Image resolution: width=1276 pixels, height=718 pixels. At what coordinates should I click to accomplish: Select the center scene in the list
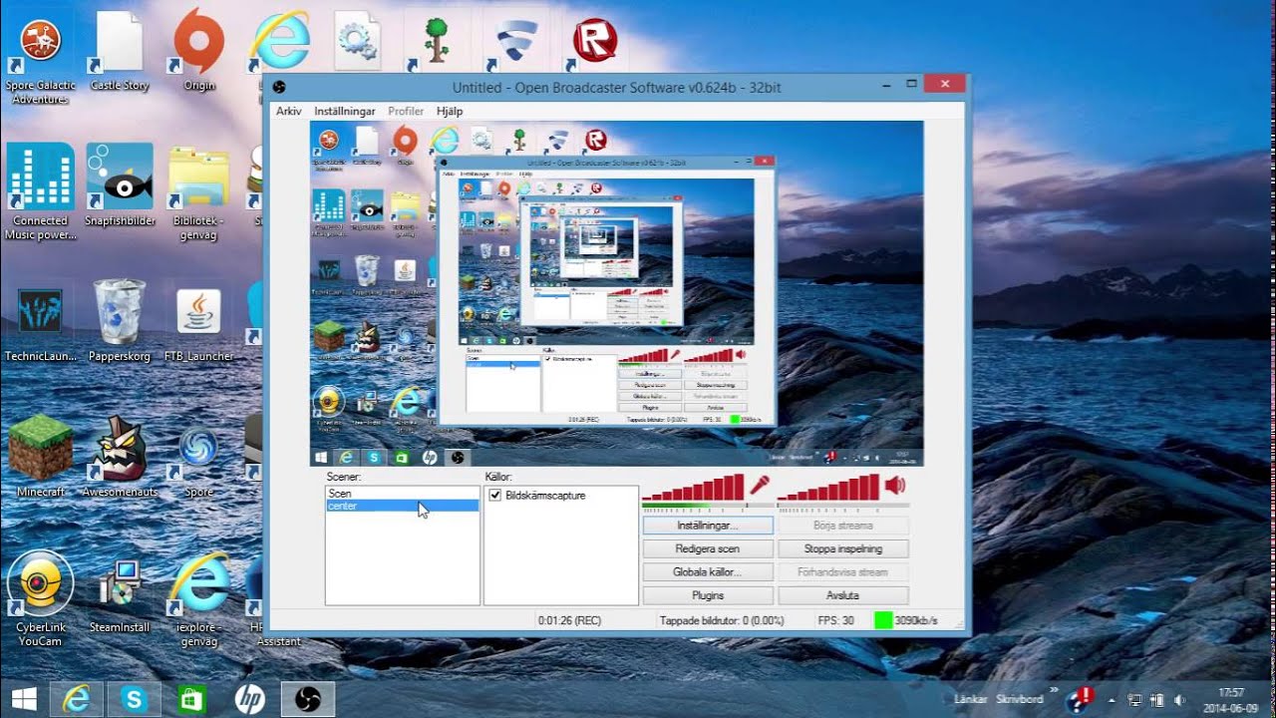click(x=403, y=506)
